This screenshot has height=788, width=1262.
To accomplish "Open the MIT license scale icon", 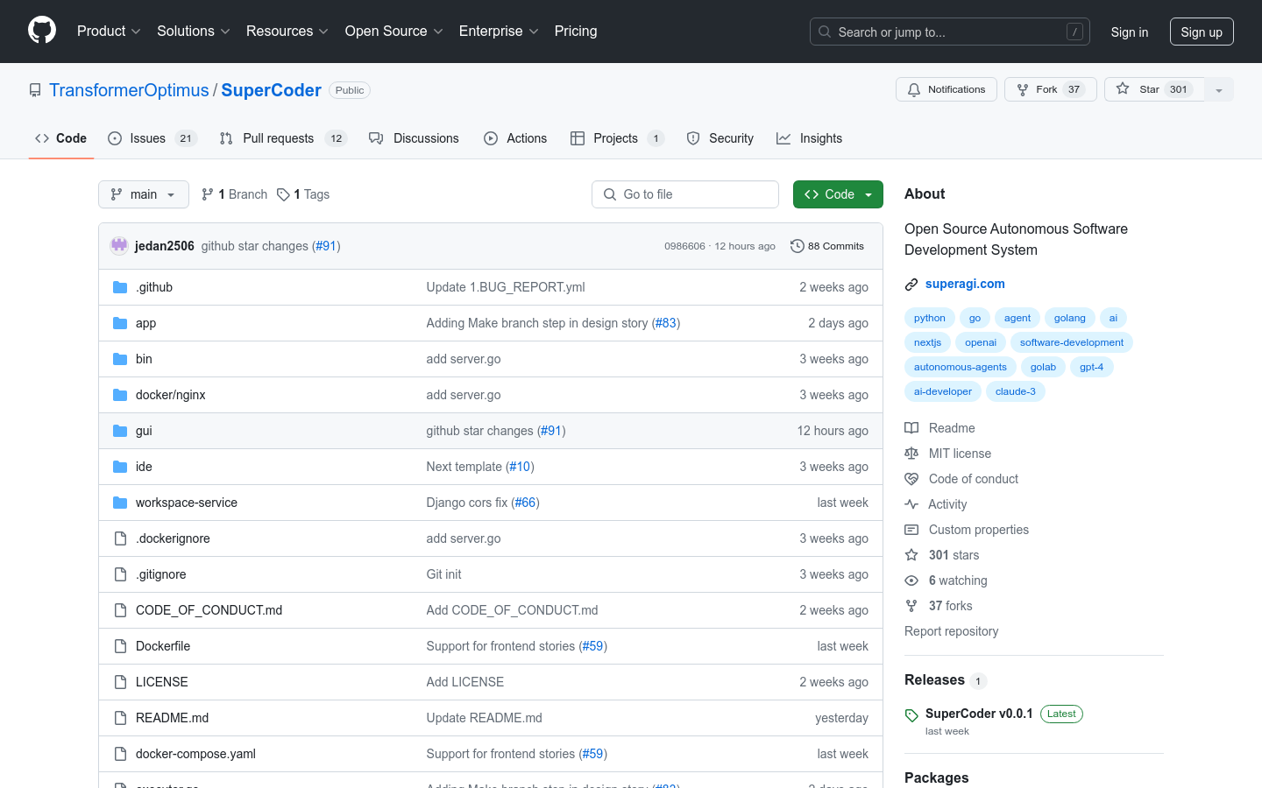I will [911, 454].
